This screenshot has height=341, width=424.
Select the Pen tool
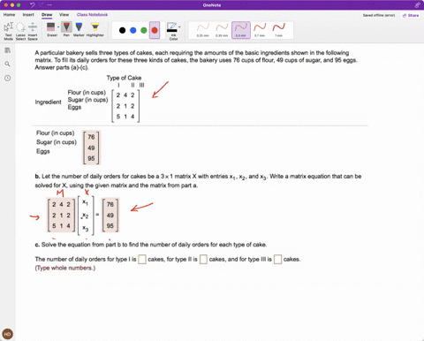coord(66,29)
